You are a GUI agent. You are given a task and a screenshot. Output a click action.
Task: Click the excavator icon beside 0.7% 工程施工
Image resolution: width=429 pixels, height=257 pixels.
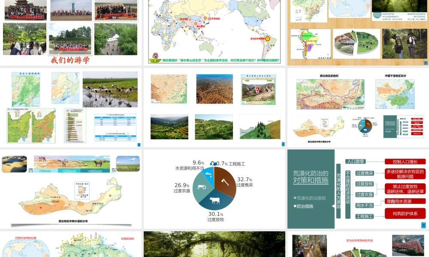pyautogui.click(x=213, y=163)
